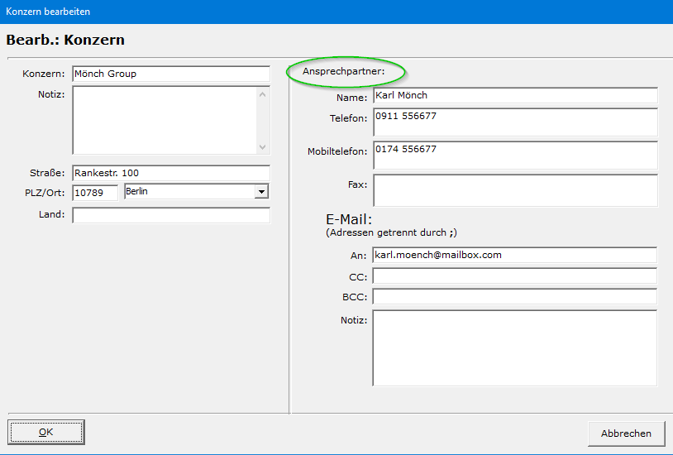Click into the company Notiz text area

[164, 120]
